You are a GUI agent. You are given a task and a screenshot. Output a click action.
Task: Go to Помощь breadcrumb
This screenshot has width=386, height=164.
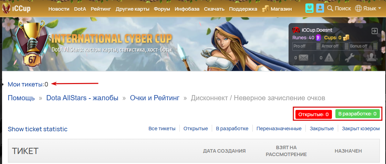(21, 98)
